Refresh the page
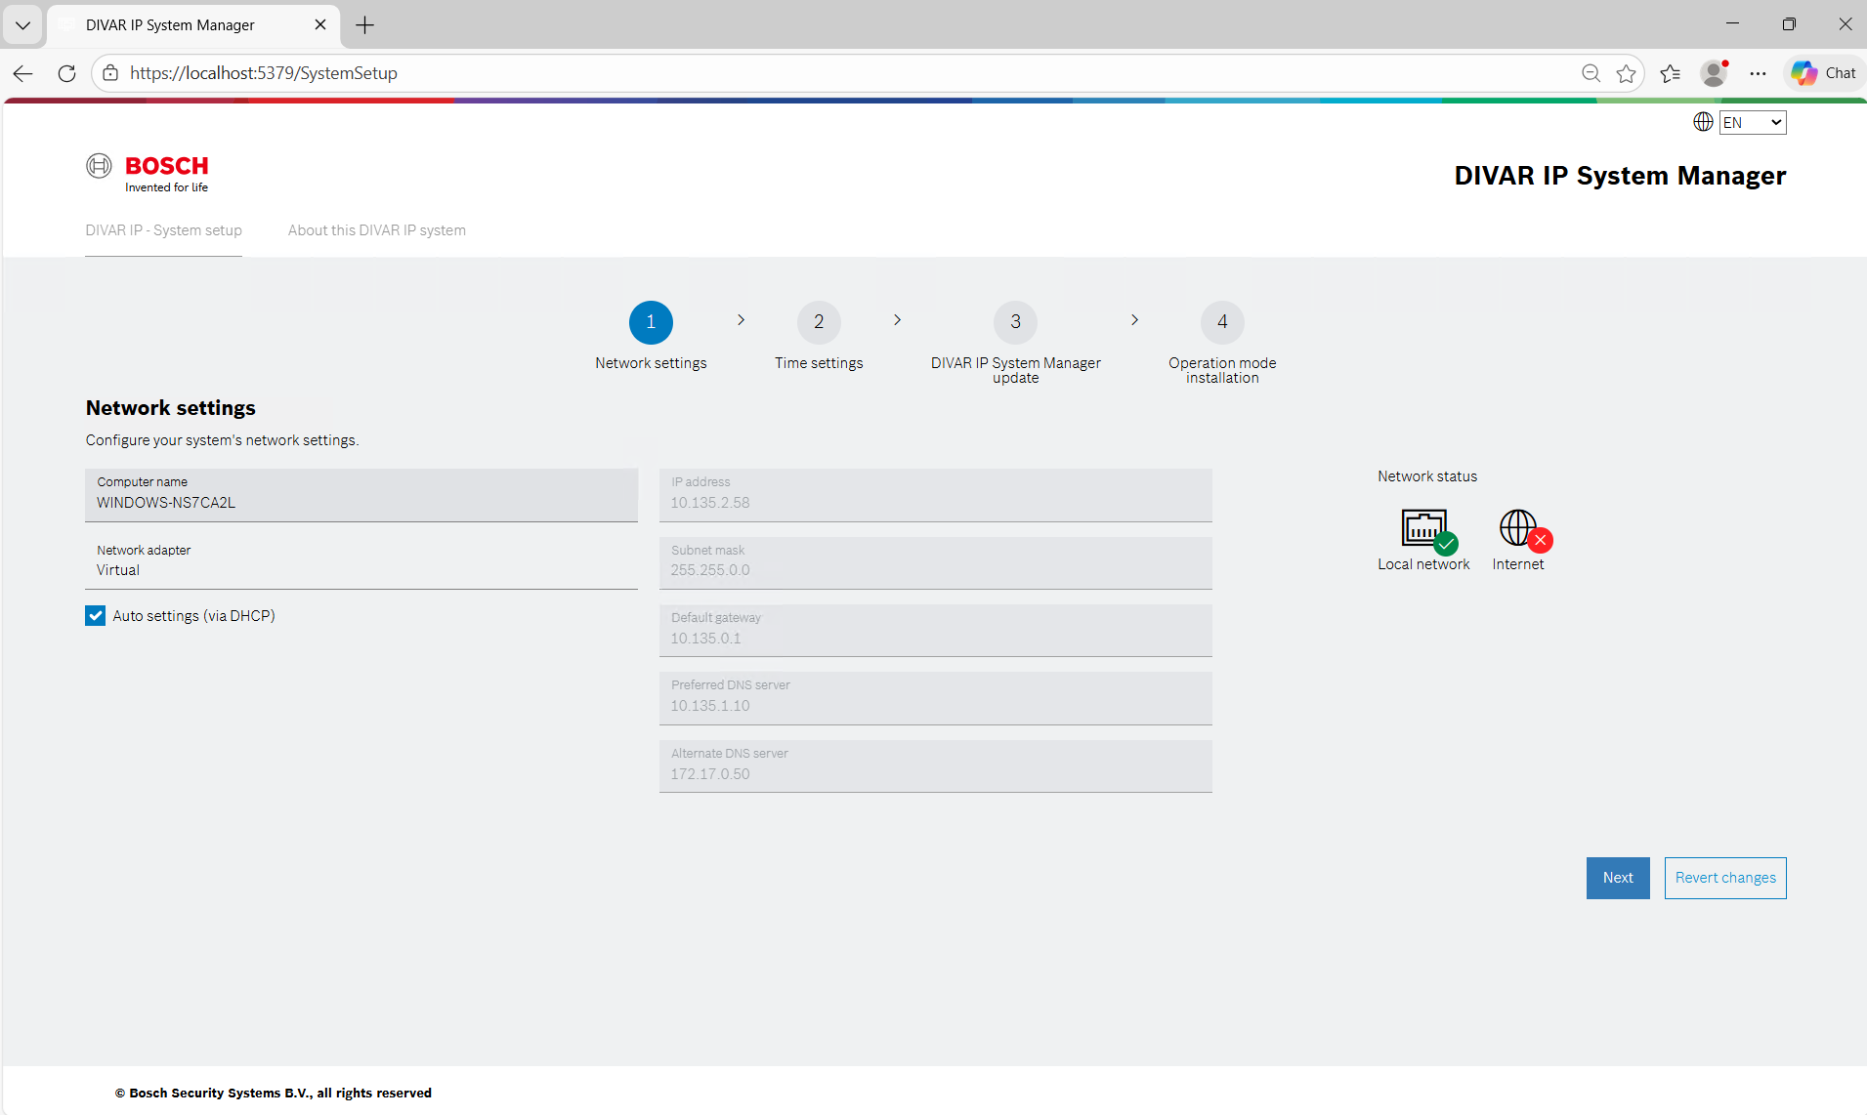 click(x=66, y=73)
